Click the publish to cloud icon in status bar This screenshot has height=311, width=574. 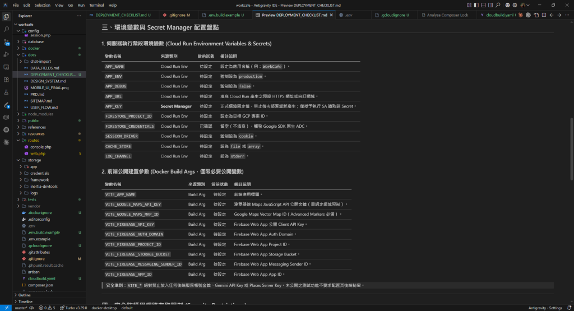click(x=31, y=308)
